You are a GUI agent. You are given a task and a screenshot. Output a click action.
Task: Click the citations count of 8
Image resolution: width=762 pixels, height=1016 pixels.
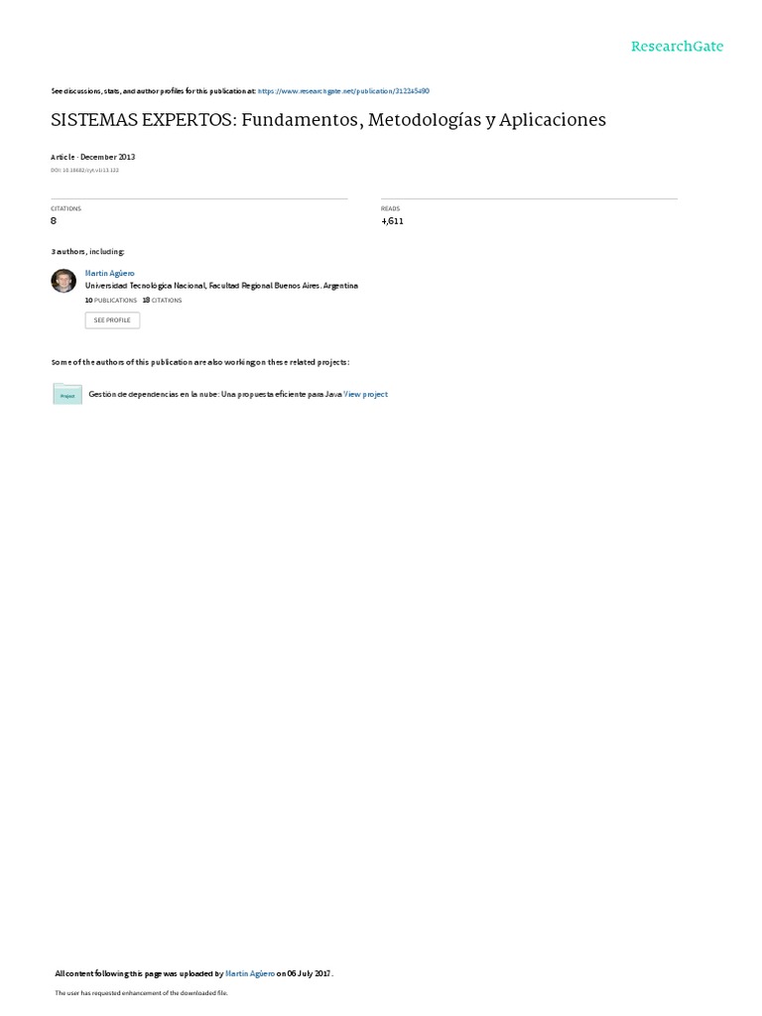(x=54, y=221)
